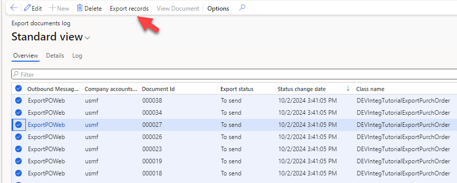This screenshot has width=457, height=183.
Task: Click Document Id cell 000023
Action: coord(152,149)
